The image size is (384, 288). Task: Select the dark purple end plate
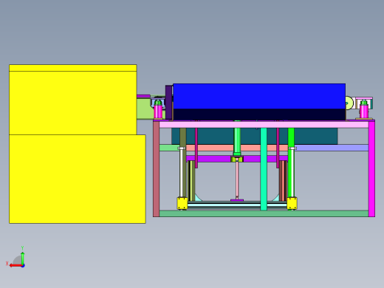click(169, 103)
